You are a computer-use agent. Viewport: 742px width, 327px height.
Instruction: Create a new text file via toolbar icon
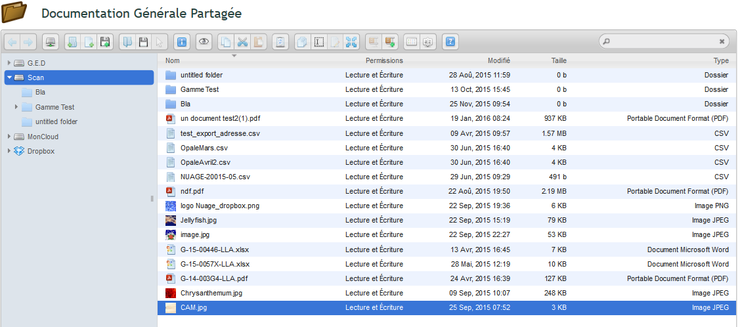point(89,42)
